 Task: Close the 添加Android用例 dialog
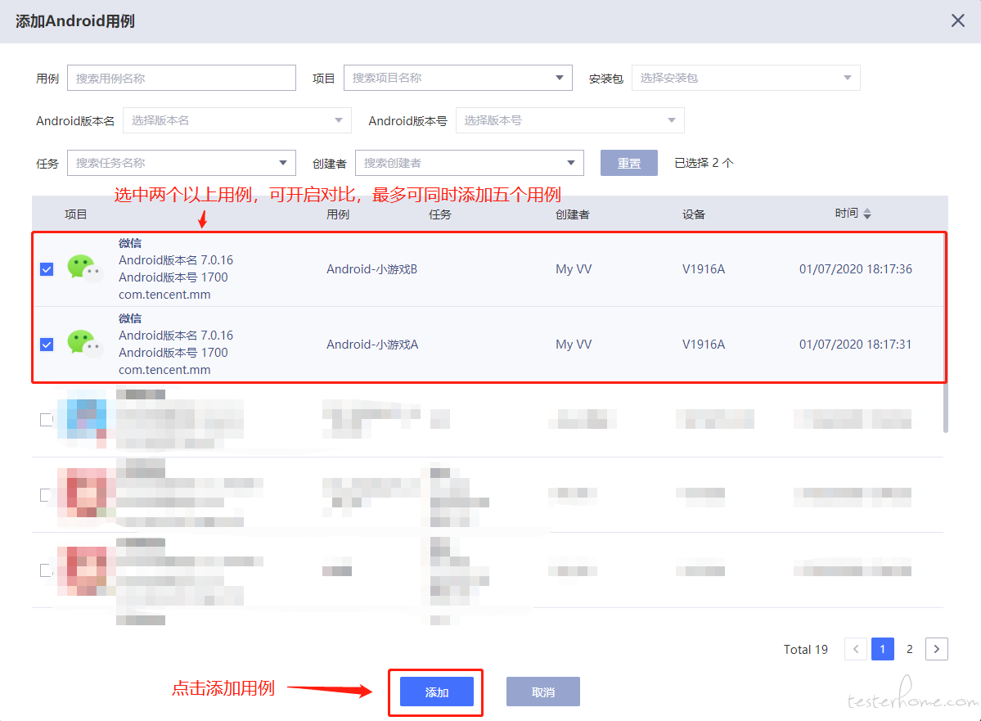[958, 20]
